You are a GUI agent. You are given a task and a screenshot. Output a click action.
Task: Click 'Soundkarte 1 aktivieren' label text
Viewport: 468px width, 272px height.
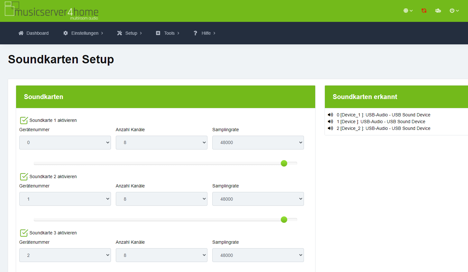(53, 120)
